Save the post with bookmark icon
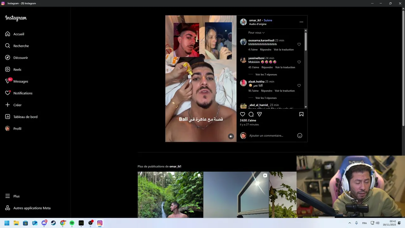The width and height of the screenshot is (405, 228). (x=301, y=114)
